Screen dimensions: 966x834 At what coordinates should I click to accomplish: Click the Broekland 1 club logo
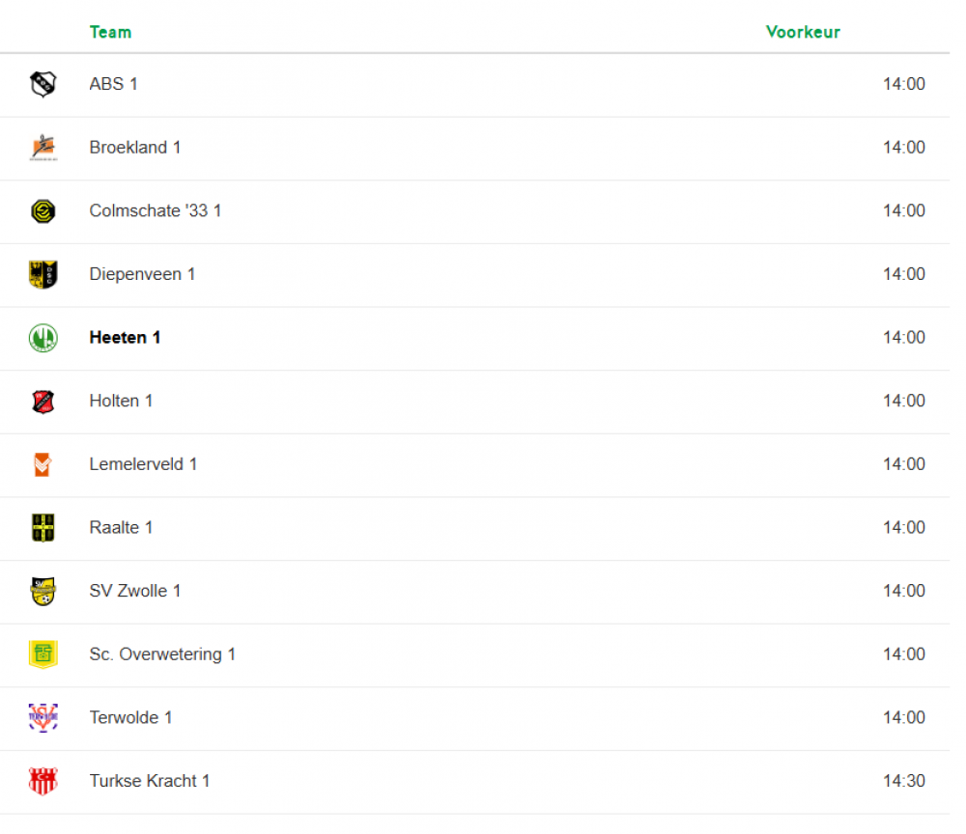tap(43, 148)
